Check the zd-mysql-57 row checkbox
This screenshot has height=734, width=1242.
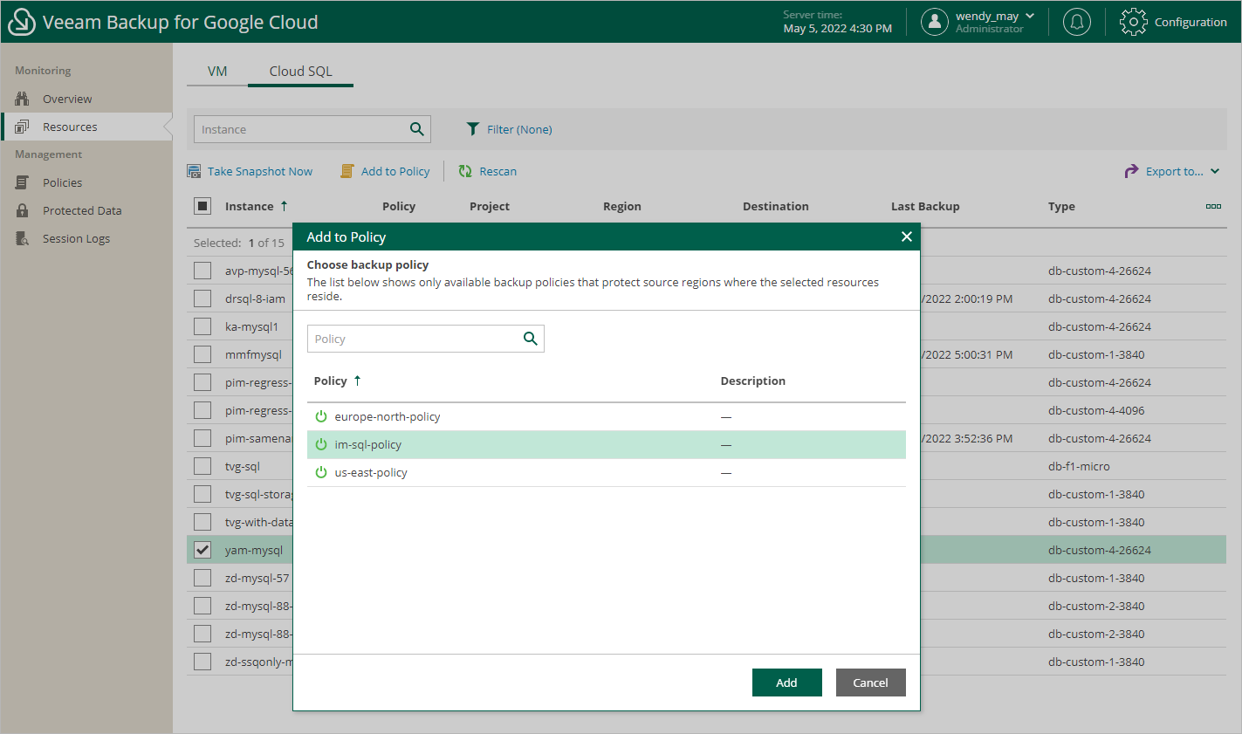[x=202, y=578]
